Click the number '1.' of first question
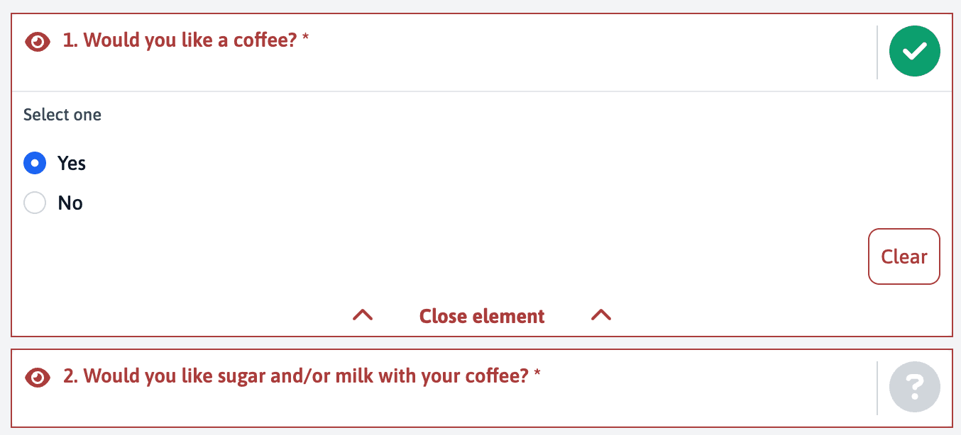The image size is (961, 435). 70,40
